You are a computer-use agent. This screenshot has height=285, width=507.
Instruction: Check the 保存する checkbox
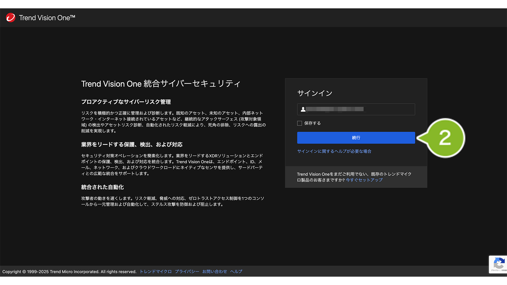[299, 123]
